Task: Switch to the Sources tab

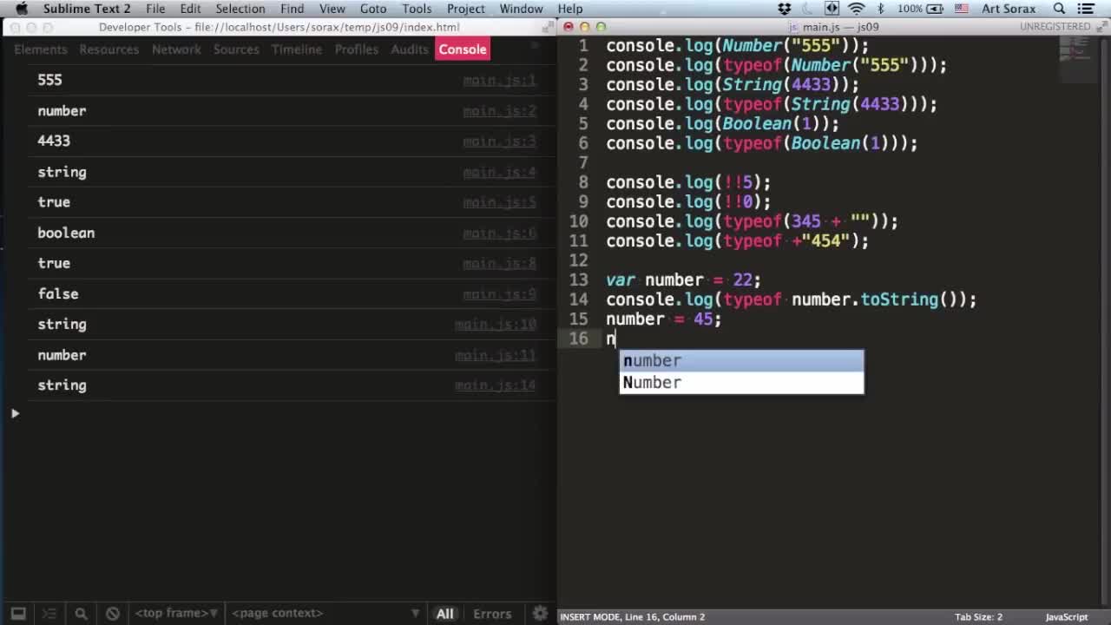Action: 236,49
